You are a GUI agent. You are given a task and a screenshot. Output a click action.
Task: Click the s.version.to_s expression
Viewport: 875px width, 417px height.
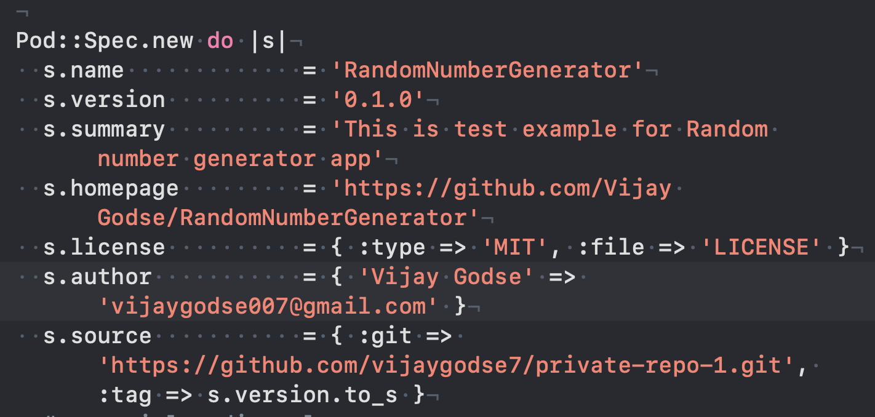point(302,395)
